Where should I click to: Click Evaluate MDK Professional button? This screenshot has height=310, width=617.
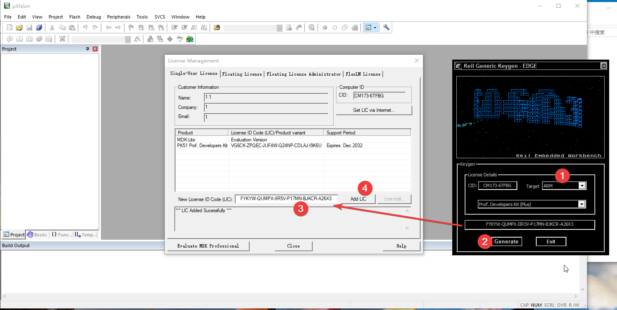[208, 246]
